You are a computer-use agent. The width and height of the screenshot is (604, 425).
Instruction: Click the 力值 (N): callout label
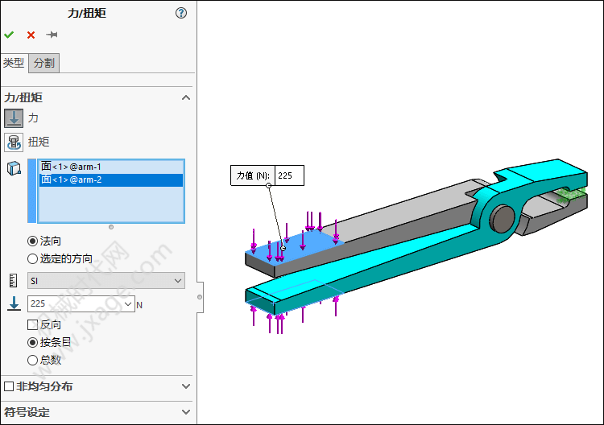pos(253,175)
